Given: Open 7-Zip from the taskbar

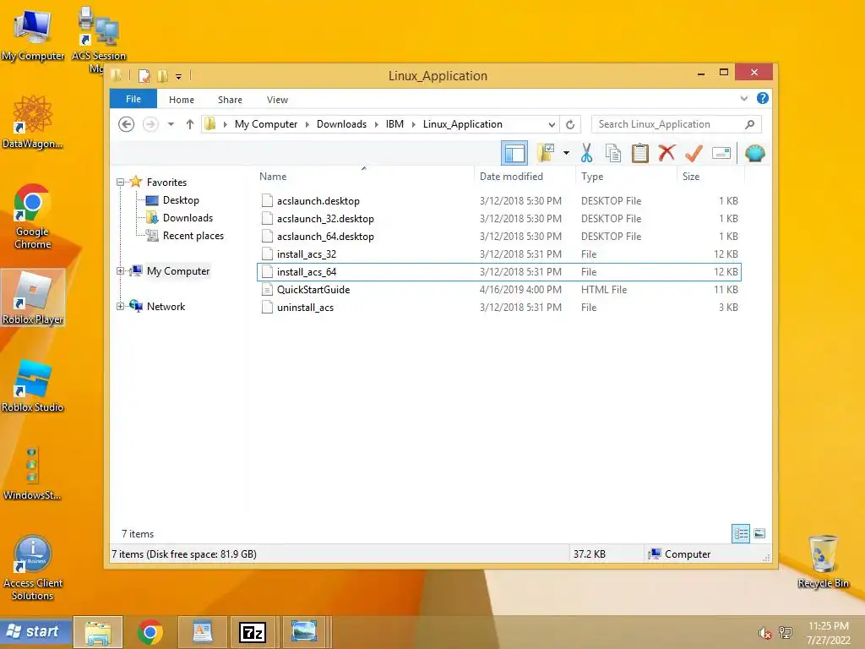Looking at the screenshot, I should [x=252, y=632].
